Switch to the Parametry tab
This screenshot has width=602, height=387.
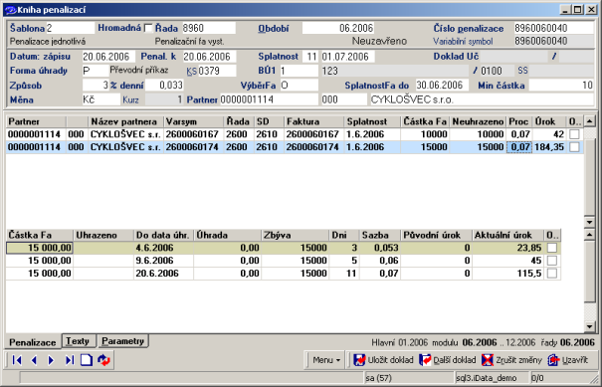122,341
